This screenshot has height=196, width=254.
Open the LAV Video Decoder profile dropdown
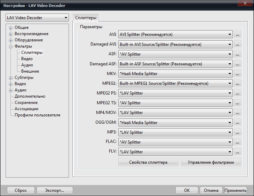37,18
